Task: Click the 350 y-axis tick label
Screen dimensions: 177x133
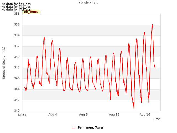Action: (x=17, y=57)
